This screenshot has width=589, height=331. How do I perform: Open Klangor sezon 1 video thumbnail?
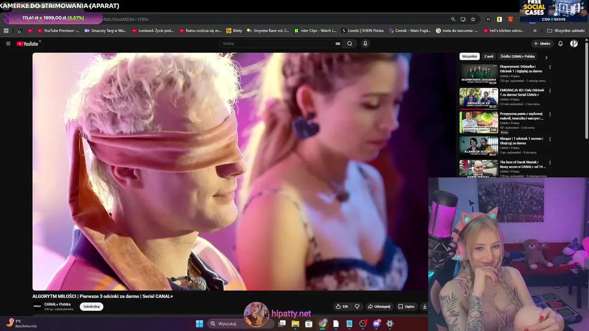tap(479, 146)
